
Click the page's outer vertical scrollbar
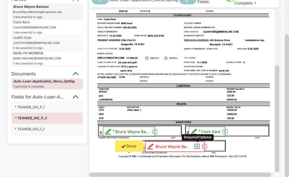[x=287, y=106]
